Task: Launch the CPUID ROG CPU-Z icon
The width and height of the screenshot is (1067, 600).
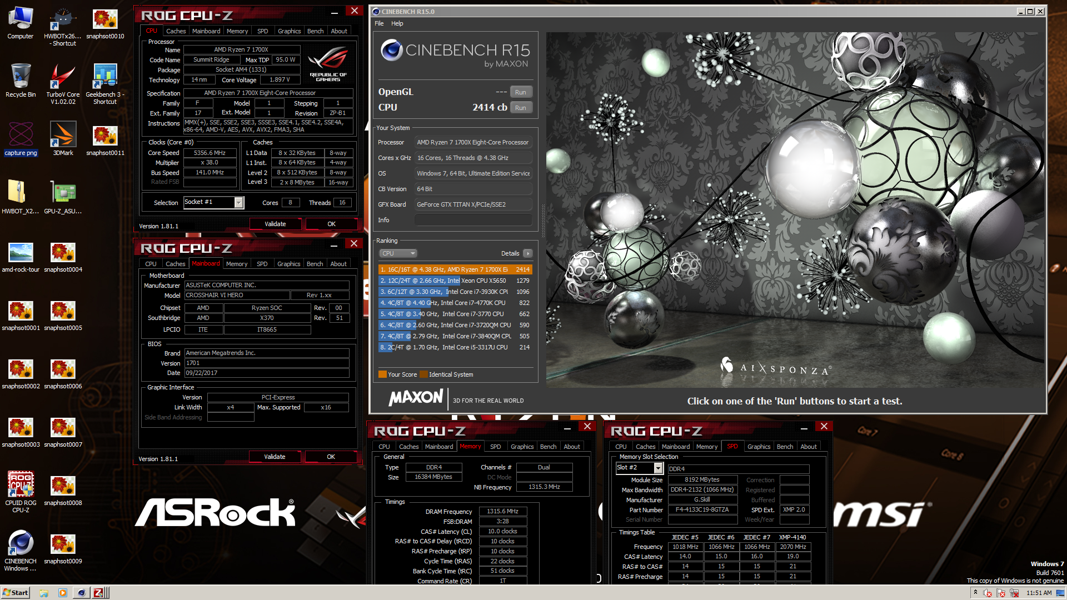Action: (21, 492)
